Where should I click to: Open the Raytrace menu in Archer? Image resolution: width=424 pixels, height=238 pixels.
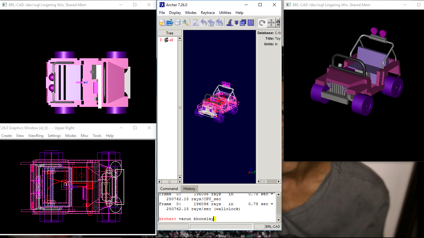click(x=208, y=13)
